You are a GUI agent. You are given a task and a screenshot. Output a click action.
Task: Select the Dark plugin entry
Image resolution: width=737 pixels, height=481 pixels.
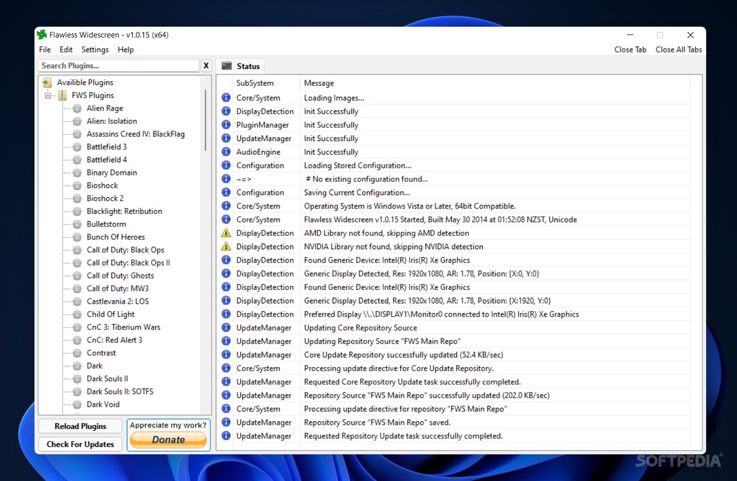pos(94,366)
